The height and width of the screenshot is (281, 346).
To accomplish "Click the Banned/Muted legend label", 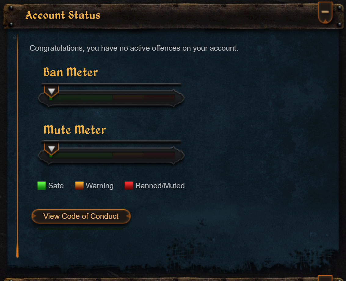I will [160, 186].
